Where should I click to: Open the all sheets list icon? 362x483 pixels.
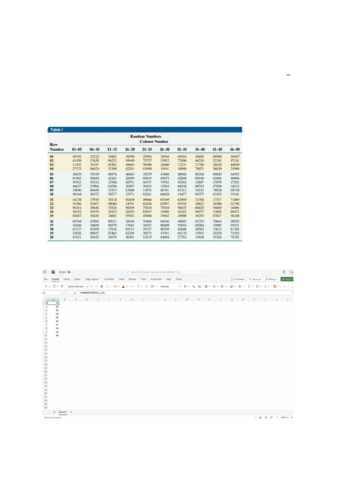click(55, 412)
